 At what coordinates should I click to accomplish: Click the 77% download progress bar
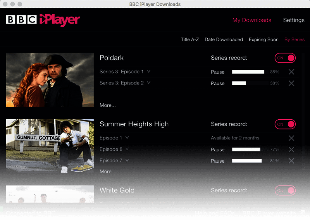click(x=250, y=150)
